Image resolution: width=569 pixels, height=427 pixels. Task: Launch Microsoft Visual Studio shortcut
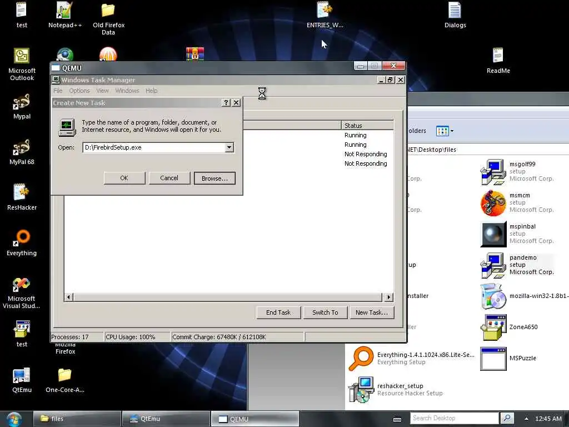click(x=22, y=292)
